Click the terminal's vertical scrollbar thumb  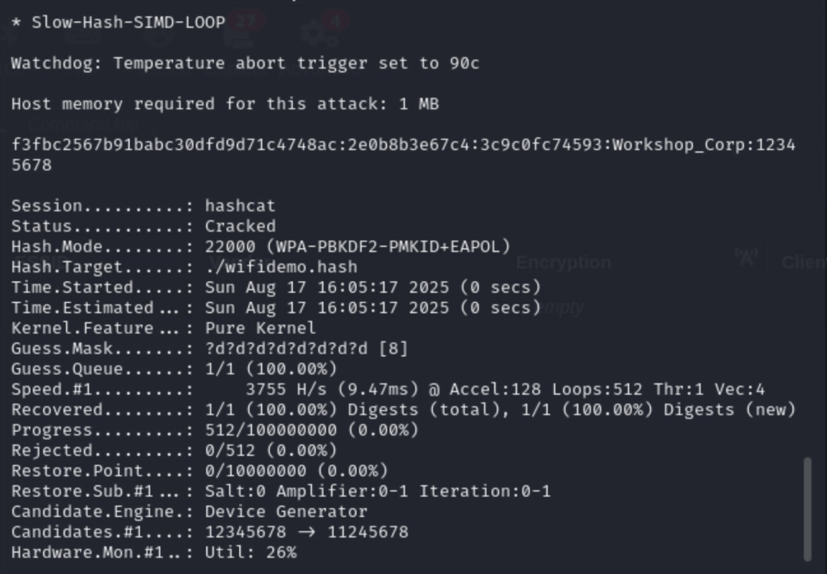[x=807, y=509]
